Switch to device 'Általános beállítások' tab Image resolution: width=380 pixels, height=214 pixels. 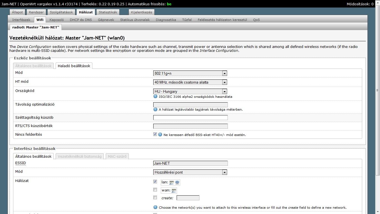pos(33,66)
